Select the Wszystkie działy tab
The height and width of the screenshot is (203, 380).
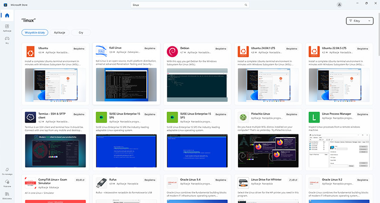point(35,33)
